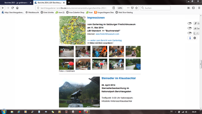Open the social sharing info icon
The height and width of the screenshot is (114, 202).
(190, 38)
